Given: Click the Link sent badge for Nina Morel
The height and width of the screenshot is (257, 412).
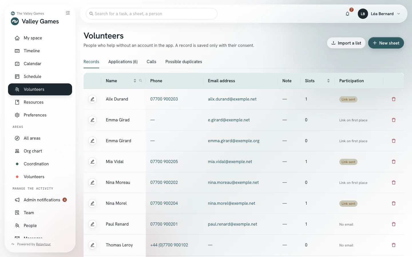Looking at the screenshot, I should click(x=348, y=204).
